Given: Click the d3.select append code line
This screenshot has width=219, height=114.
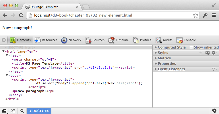Looking at the screenshot, I should pyautogui.click(x=89, y=83).
